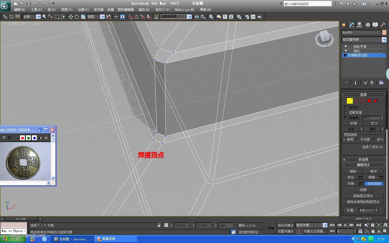Open the Modify command panel tab
This screenshot has height=243, width=389.
coord(351,25)
